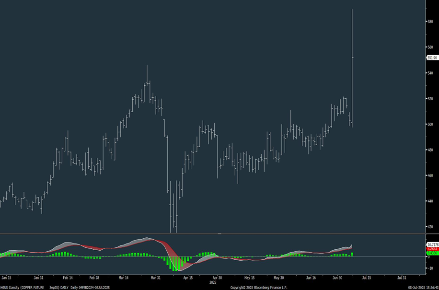
Task: Click the 2025 year label under the dates
Action: pyautogui.click(x=213, y=283)
